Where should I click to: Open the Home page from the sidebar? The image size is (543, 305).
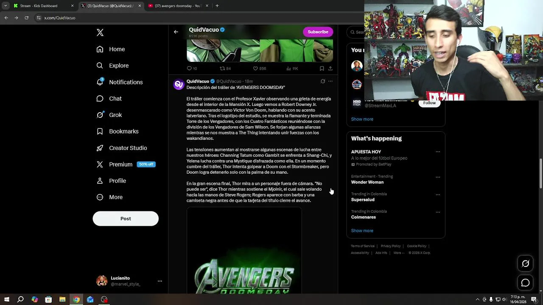(111, 49)
